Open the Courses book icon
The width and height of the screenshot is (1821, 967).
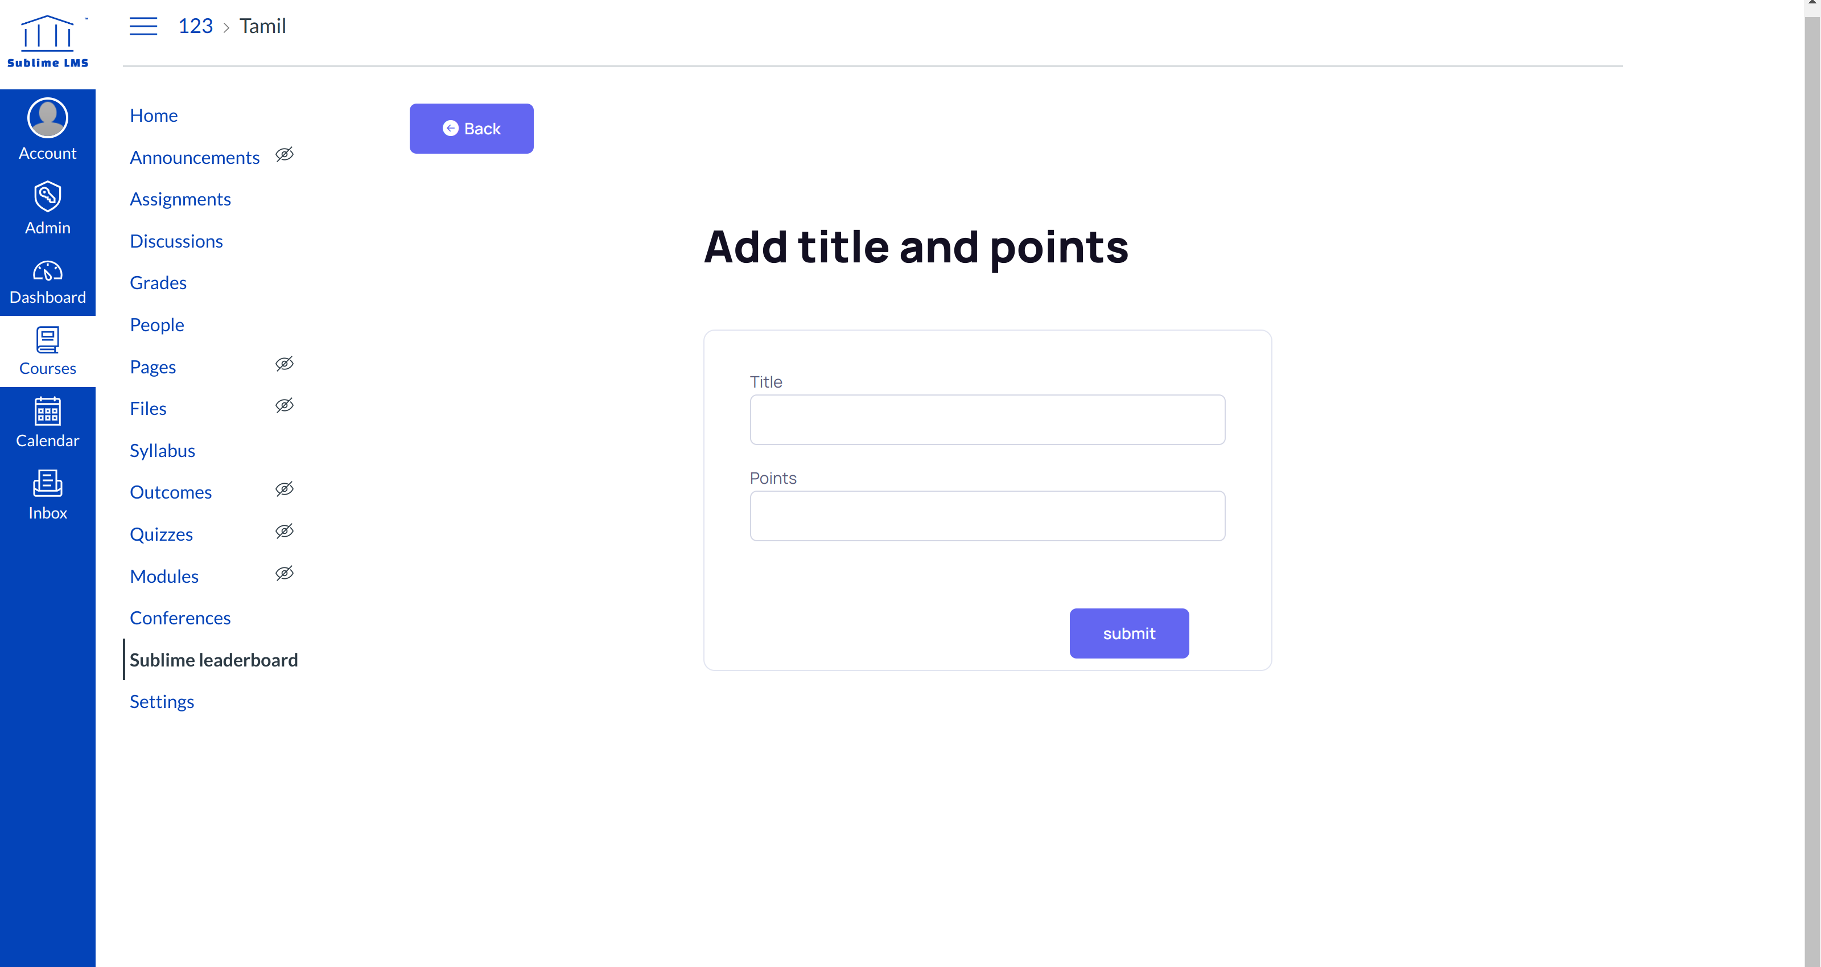coord(47,341)
